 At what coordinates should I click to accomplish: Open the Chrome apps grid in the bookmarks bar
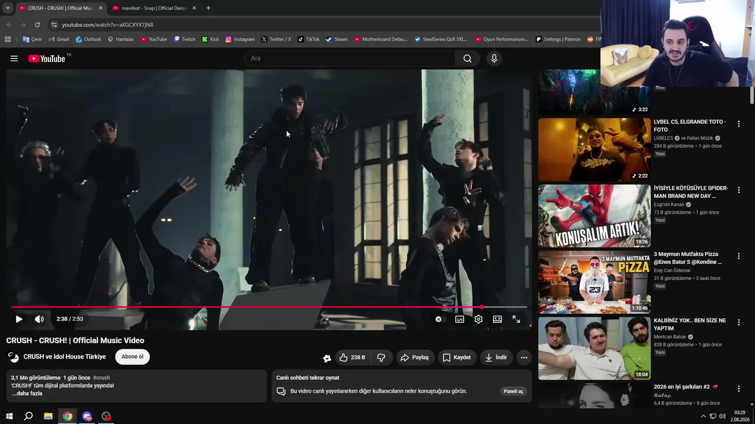click(8, 39)
